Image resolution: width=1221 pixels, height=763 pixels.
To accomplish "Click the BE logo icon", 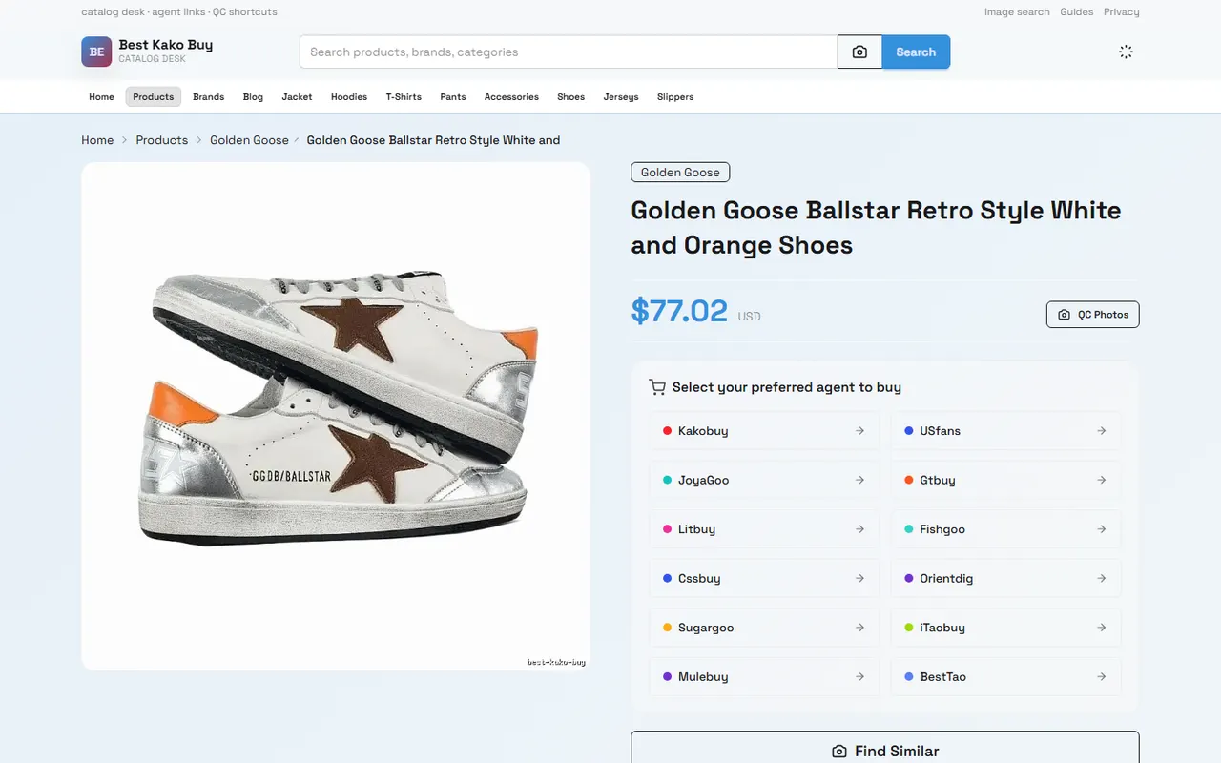I will point(96,52).
